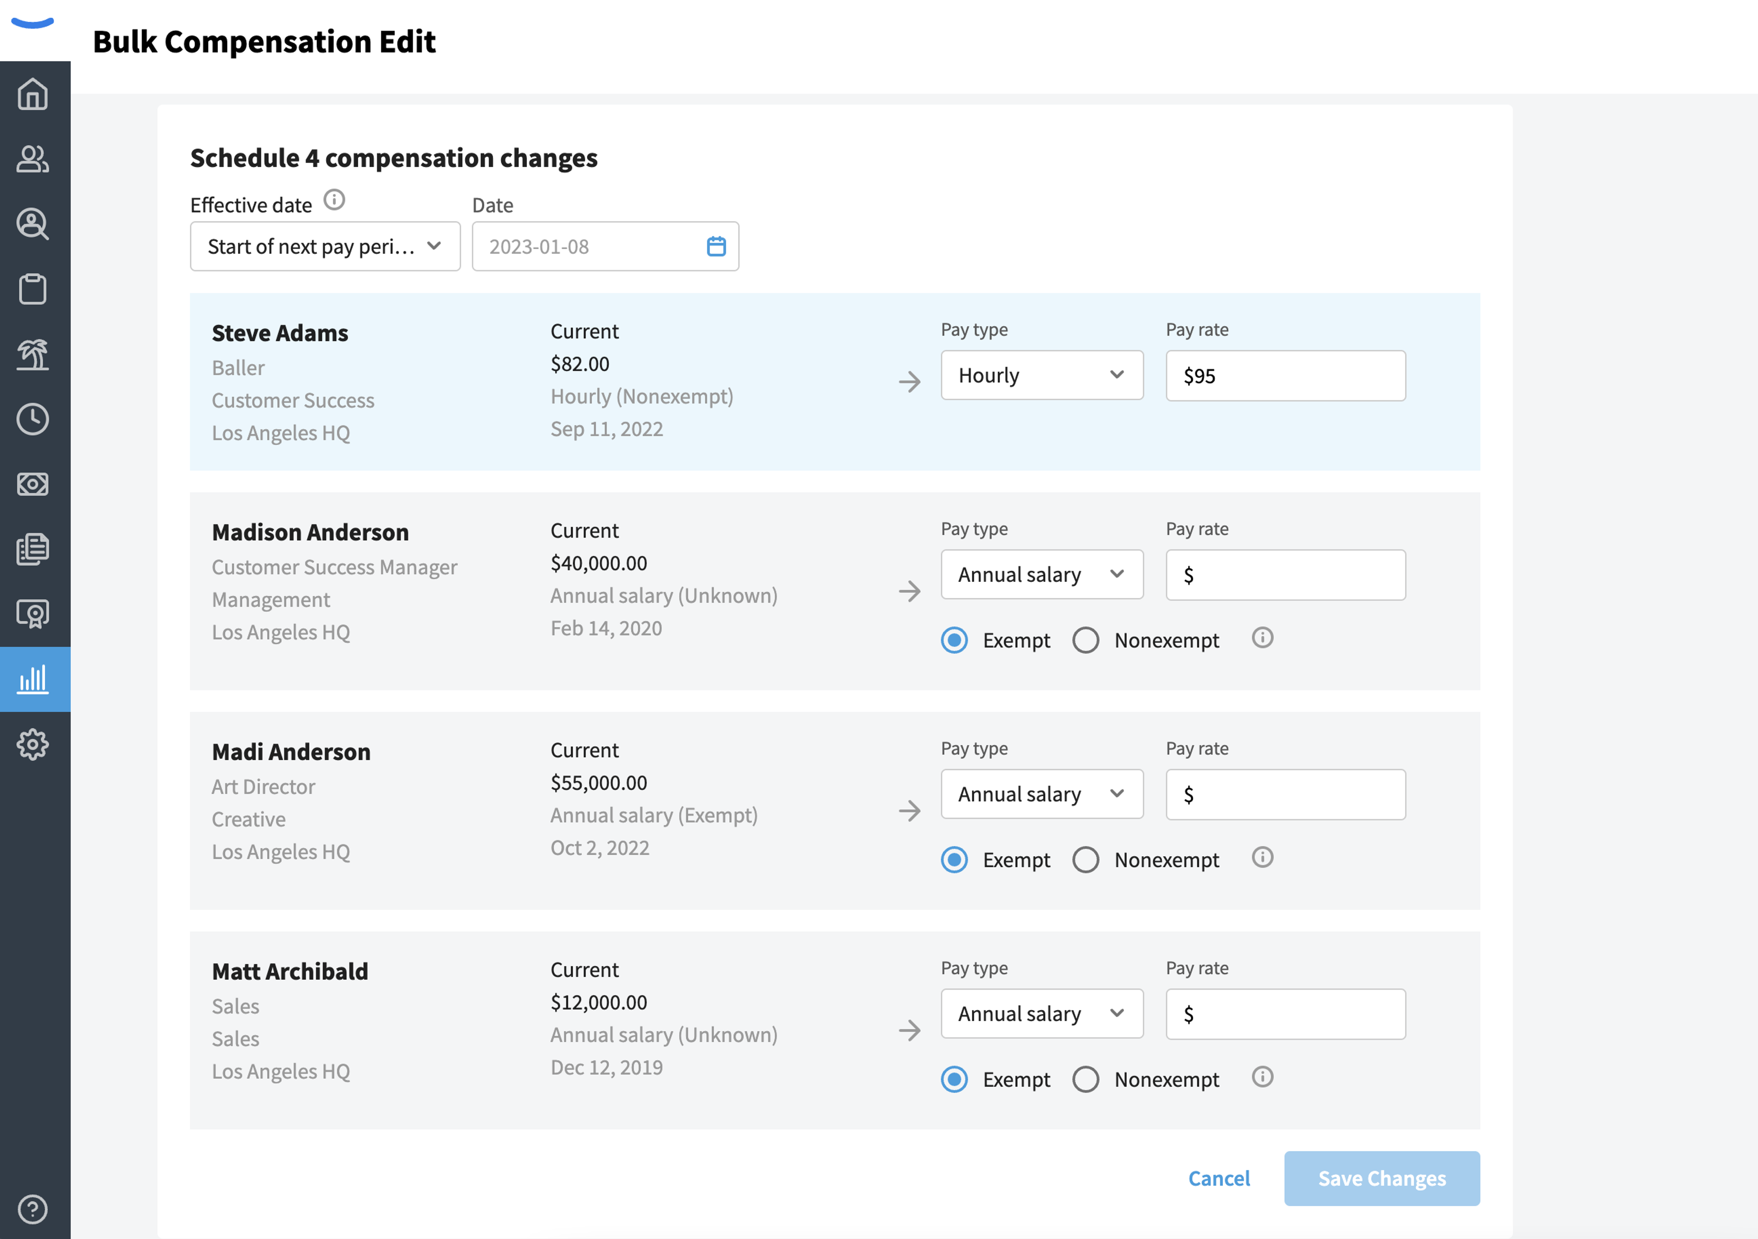
Task: Open the recruiting search-person sidebar icon
Action: (33, 224)
